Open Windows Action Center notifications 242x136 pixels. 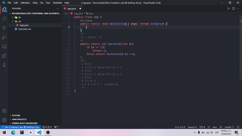pyautogui.click(x=236, y=133)
